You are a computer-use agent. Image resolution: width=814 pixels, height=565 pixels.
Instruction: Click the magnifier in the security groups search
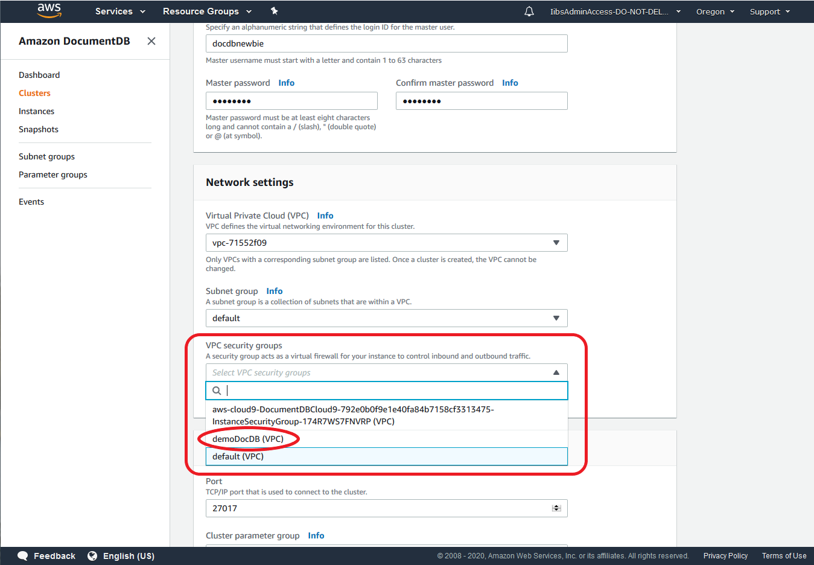pyautogui.click(x=217, y=391)
